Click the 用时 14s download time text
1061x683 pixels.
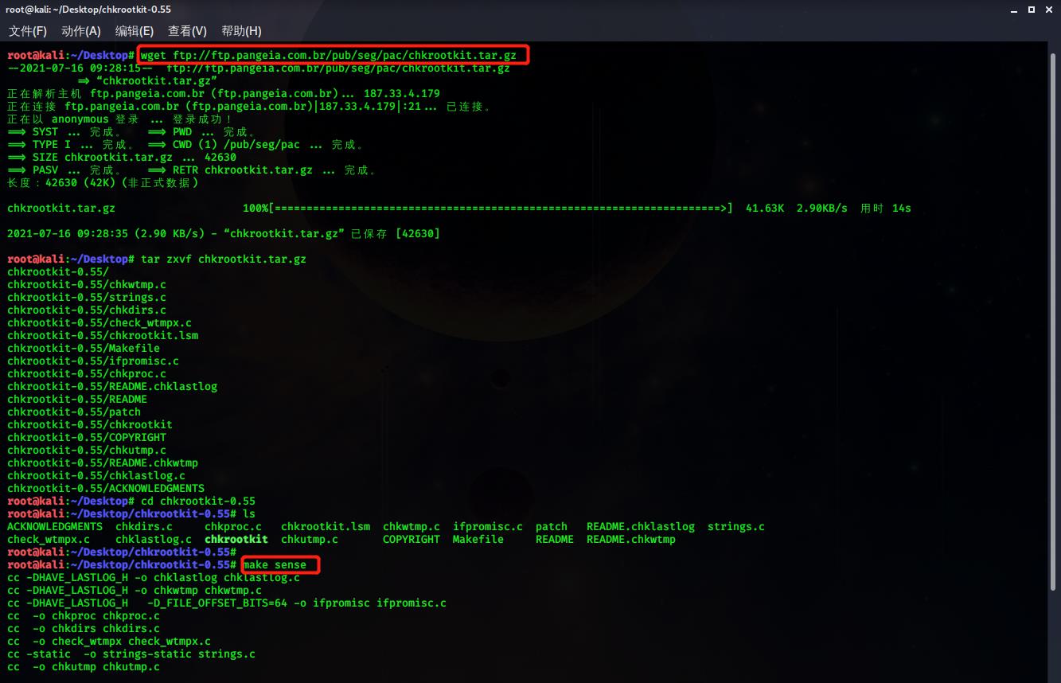(886, 208)
